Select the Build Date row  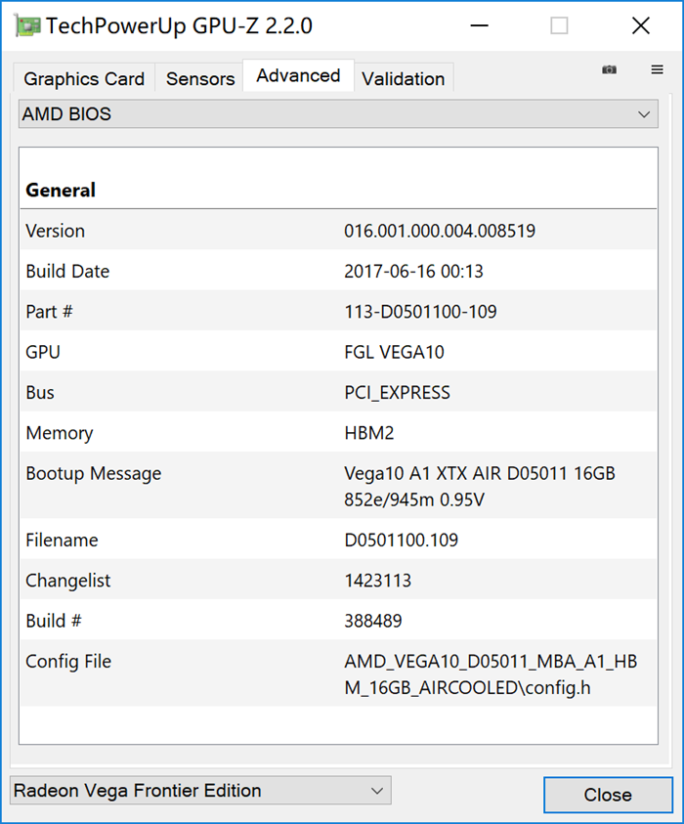click(x=338, y=271)
